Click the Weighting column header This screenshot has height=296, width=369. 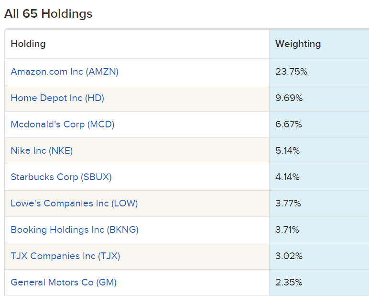click(298, 44)
